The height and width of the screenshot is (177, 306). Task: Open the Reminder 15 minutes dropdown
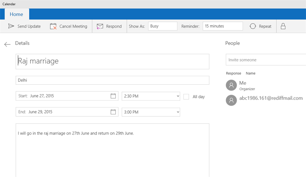[x=223, y=26]
